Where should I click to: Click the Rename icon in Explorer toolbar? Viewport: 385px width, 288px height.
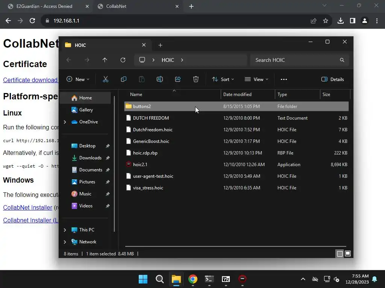pyautogui.click(x=159, y=79)
